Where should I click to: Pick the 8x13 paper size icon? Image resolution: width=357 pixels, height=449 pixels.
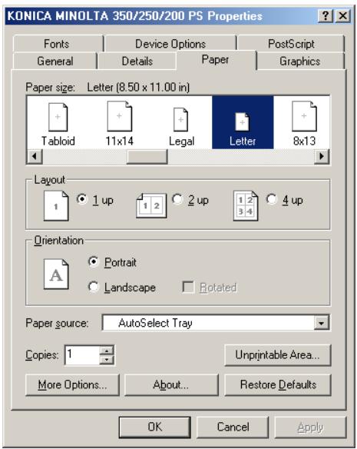click(x=304, y=116)
